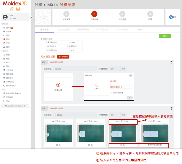
Task: Open the VP位置 11 mm photo
Action: pos(155,133)
